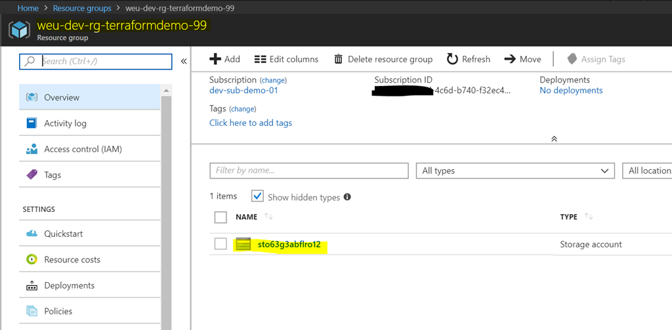Click the Resource costs circle icon
672x330 pixels.
pyautogui.click(x=31, y=260)
